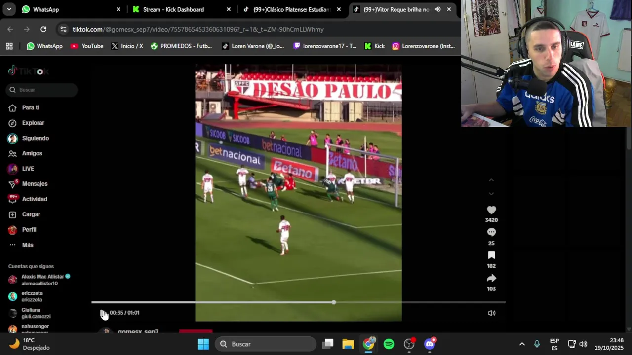
Task: Toggle play/pause button beside 00:35
Action: [x=103, y=313]
